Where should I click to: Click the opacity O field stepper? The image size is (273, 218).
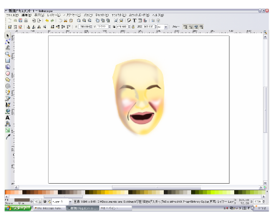(x=40, y=202)
